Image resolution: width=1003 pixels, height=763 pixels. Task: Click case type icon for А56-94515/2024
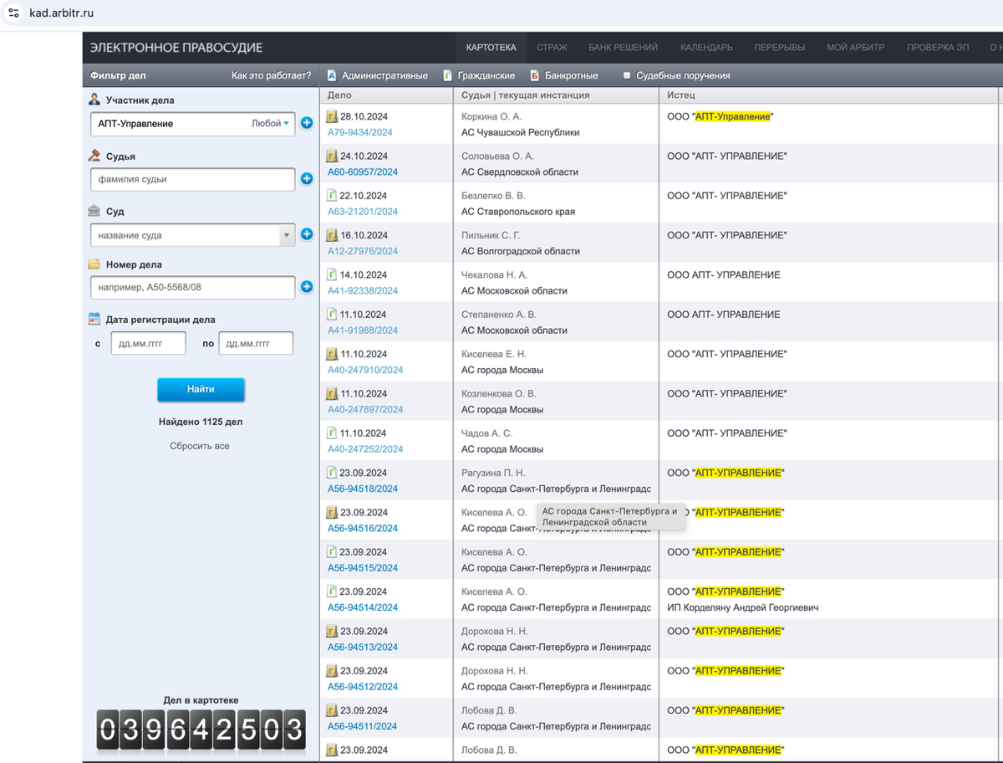click(332, 551)
